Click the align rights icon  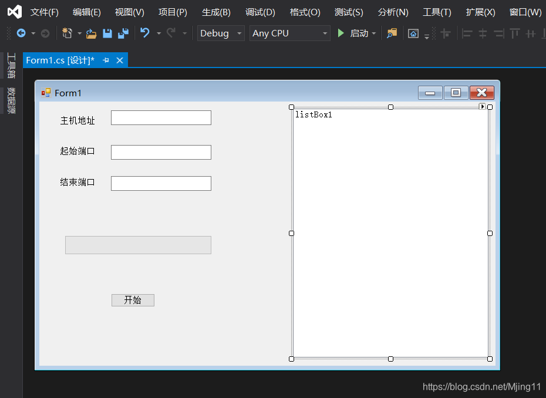(x=499, y=34)
